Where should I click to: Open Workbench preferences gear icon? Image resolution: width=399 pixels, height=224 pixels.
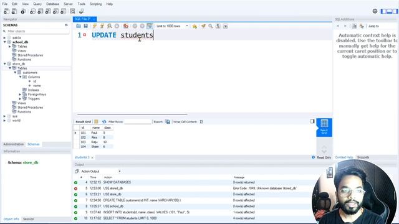[375, 11]
